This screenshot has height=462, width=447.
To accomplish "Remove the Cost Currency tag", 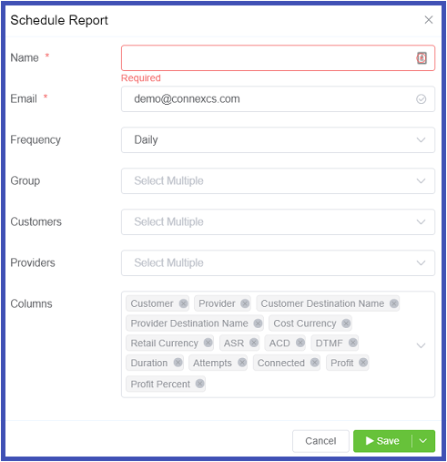I will pos(346,323).
